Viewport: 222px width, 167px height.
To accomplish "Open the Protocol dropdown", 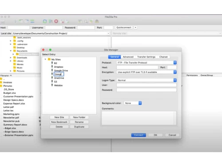I will [x=147, y=63].
